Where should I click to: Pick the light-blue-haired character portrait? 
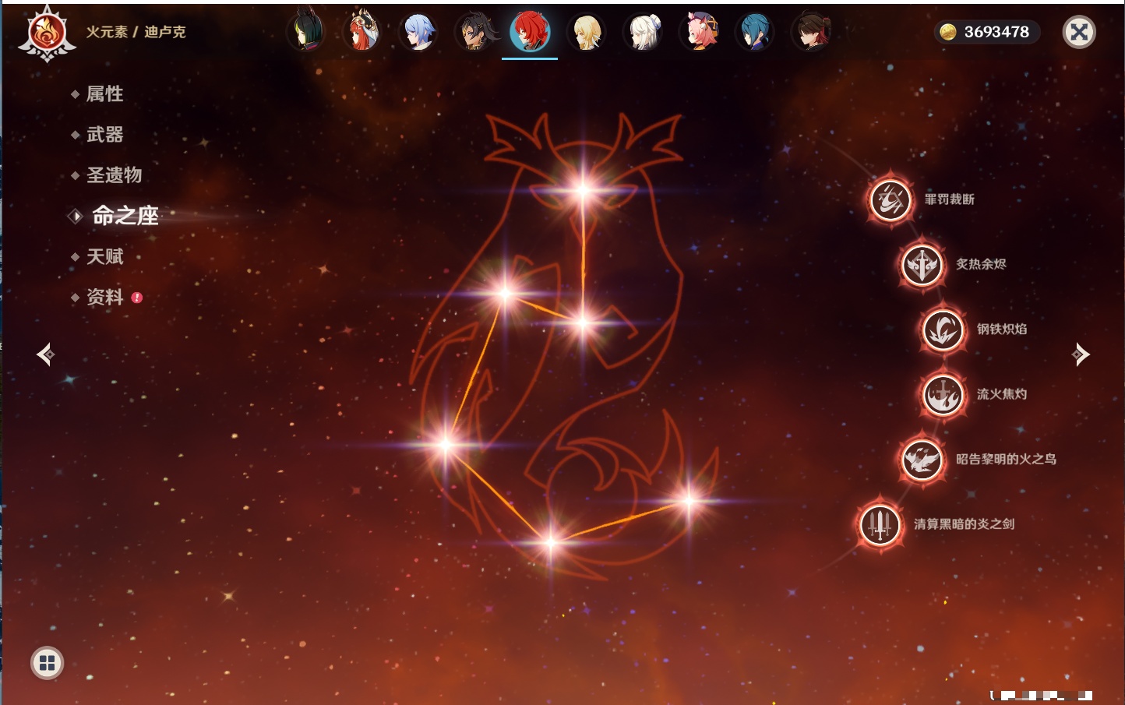(x=418, y=32)
